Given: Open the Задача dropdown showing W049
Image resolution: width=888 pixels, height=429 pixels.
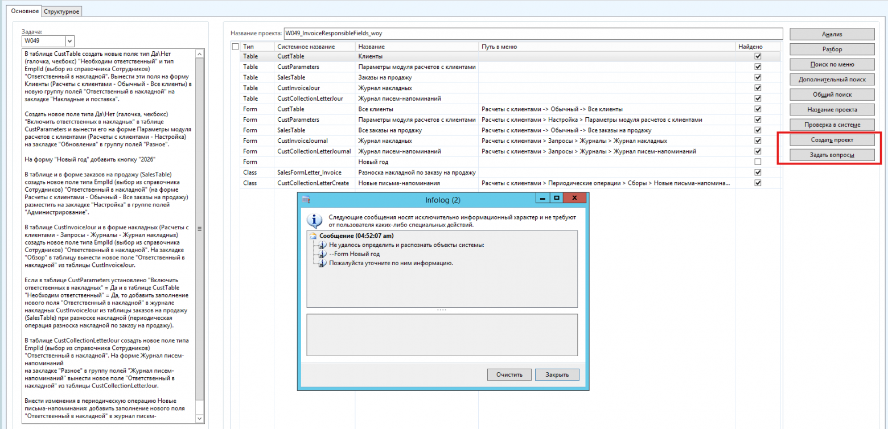Looking at the screenshot, I should 70,41.
